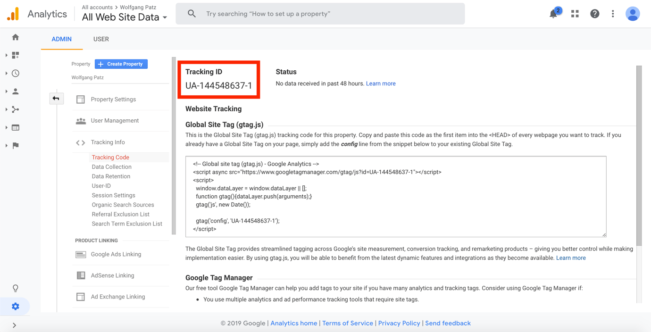Image resolution: width=651 pixels, height=332 pixels.
Task: Click the search magnifier icon
Action: pyautogui.click(x=192, y=14)
